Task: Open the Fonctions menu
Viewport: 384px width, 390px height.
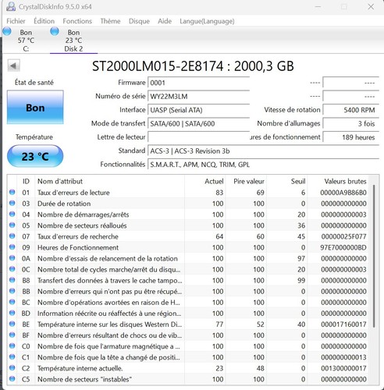Action: 77,21
